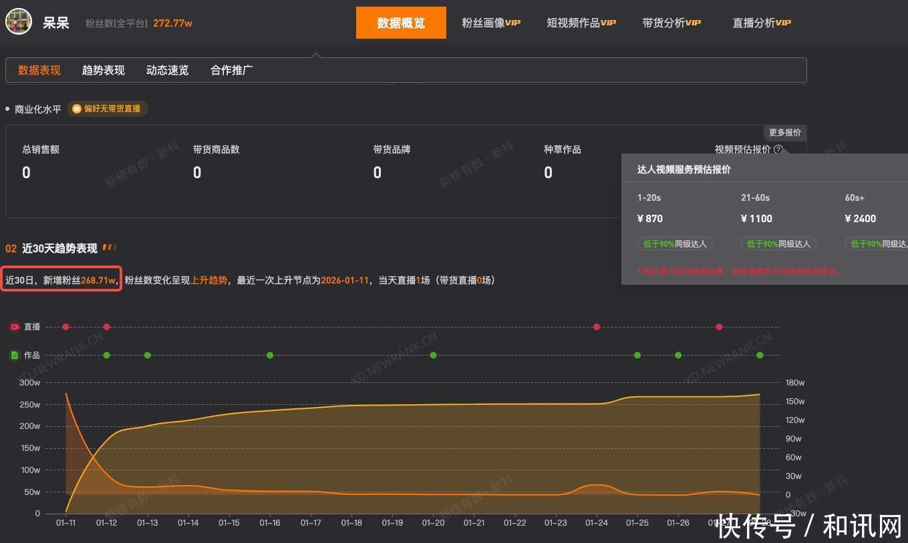The height and width of the screenshot is (543, 908).
Task: Click the green 作品 marker on 01-20
Action: tap(434, 355)
